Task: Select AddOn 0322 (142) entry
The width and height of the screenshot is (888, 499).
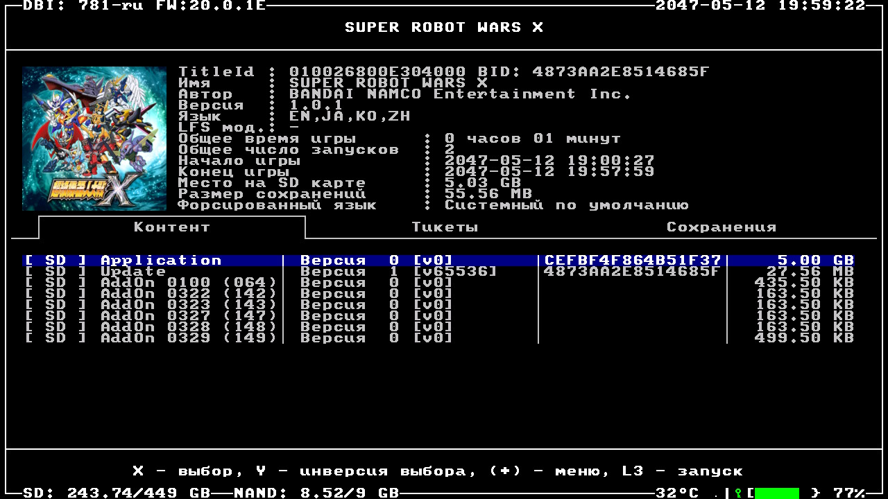Action: [x=187, y=294]
